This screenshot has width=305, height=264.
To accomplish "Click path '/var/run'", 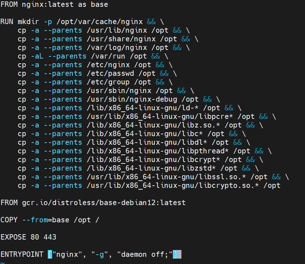I will coord(108,56).
